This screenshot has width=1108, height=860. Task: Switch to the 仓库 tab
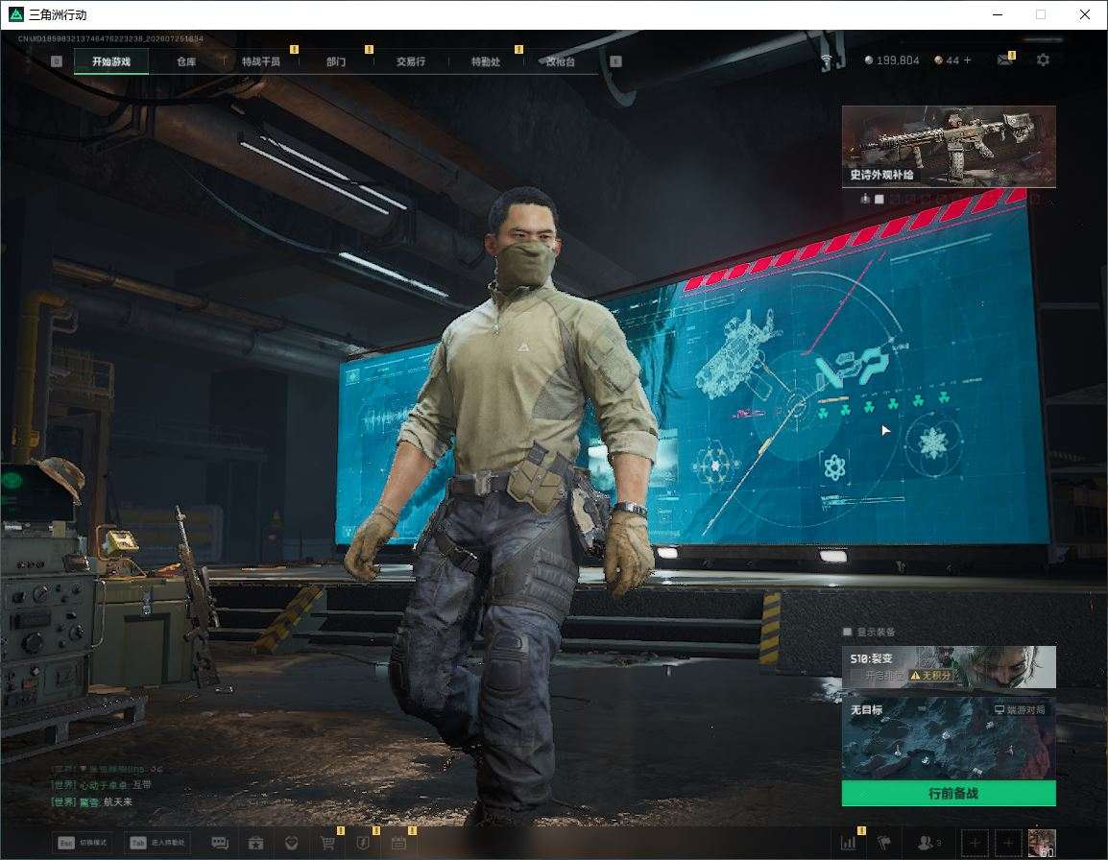(186, 61)
